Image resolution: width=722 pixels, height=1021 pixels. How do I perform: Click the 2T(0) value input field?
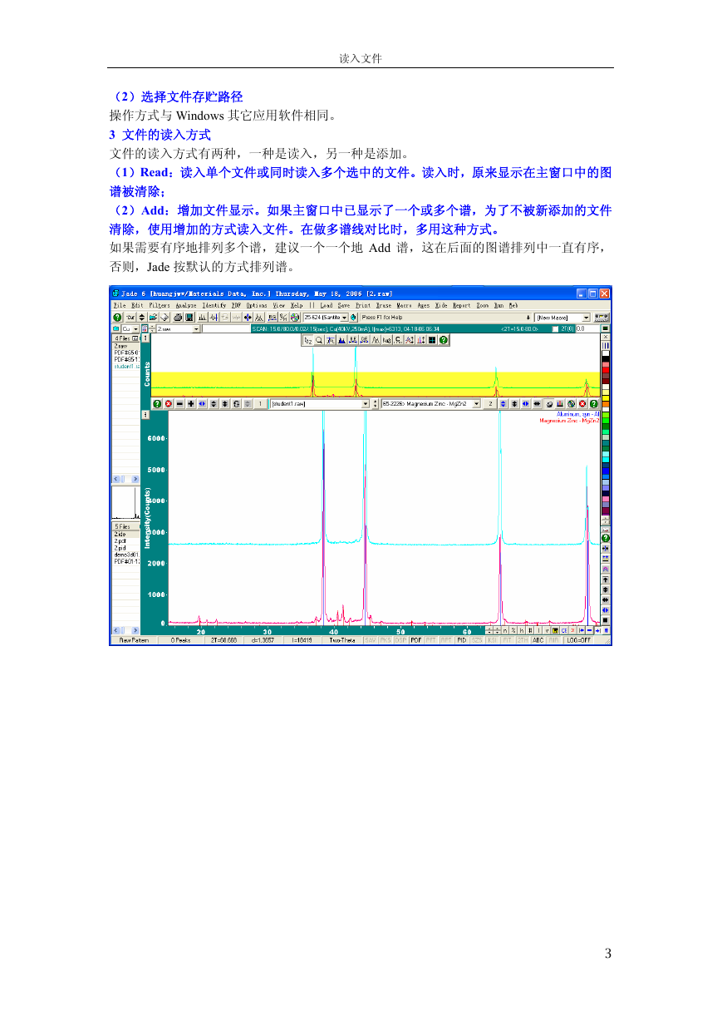[586, 329]
